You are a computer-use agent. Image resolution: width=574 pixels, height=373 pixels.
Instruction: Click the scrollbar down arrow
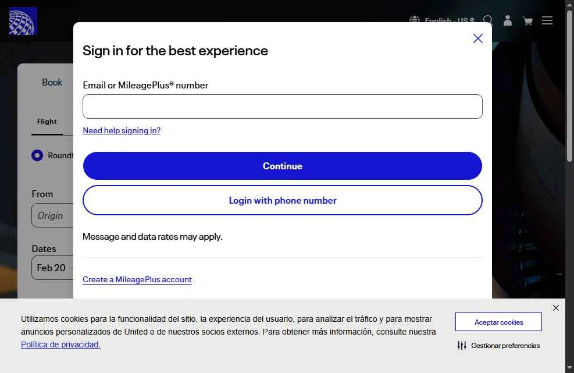(x=569, y=368)
